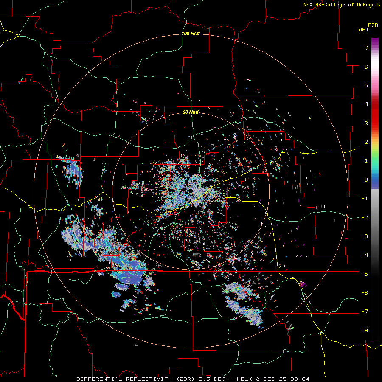Click the -1 value on the legend
The height and width of the screenshot is (382, 382).
pos(365,199)
